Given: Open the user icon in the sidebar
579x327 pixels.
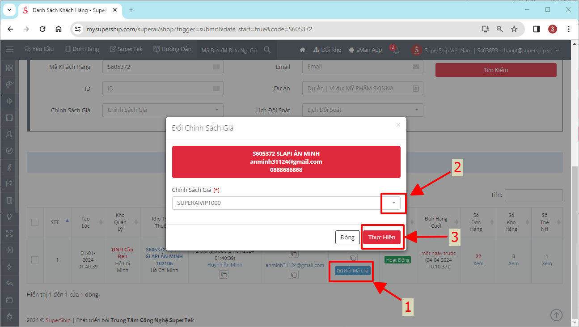Looking at the screenshot, I should tap(9, 134).
